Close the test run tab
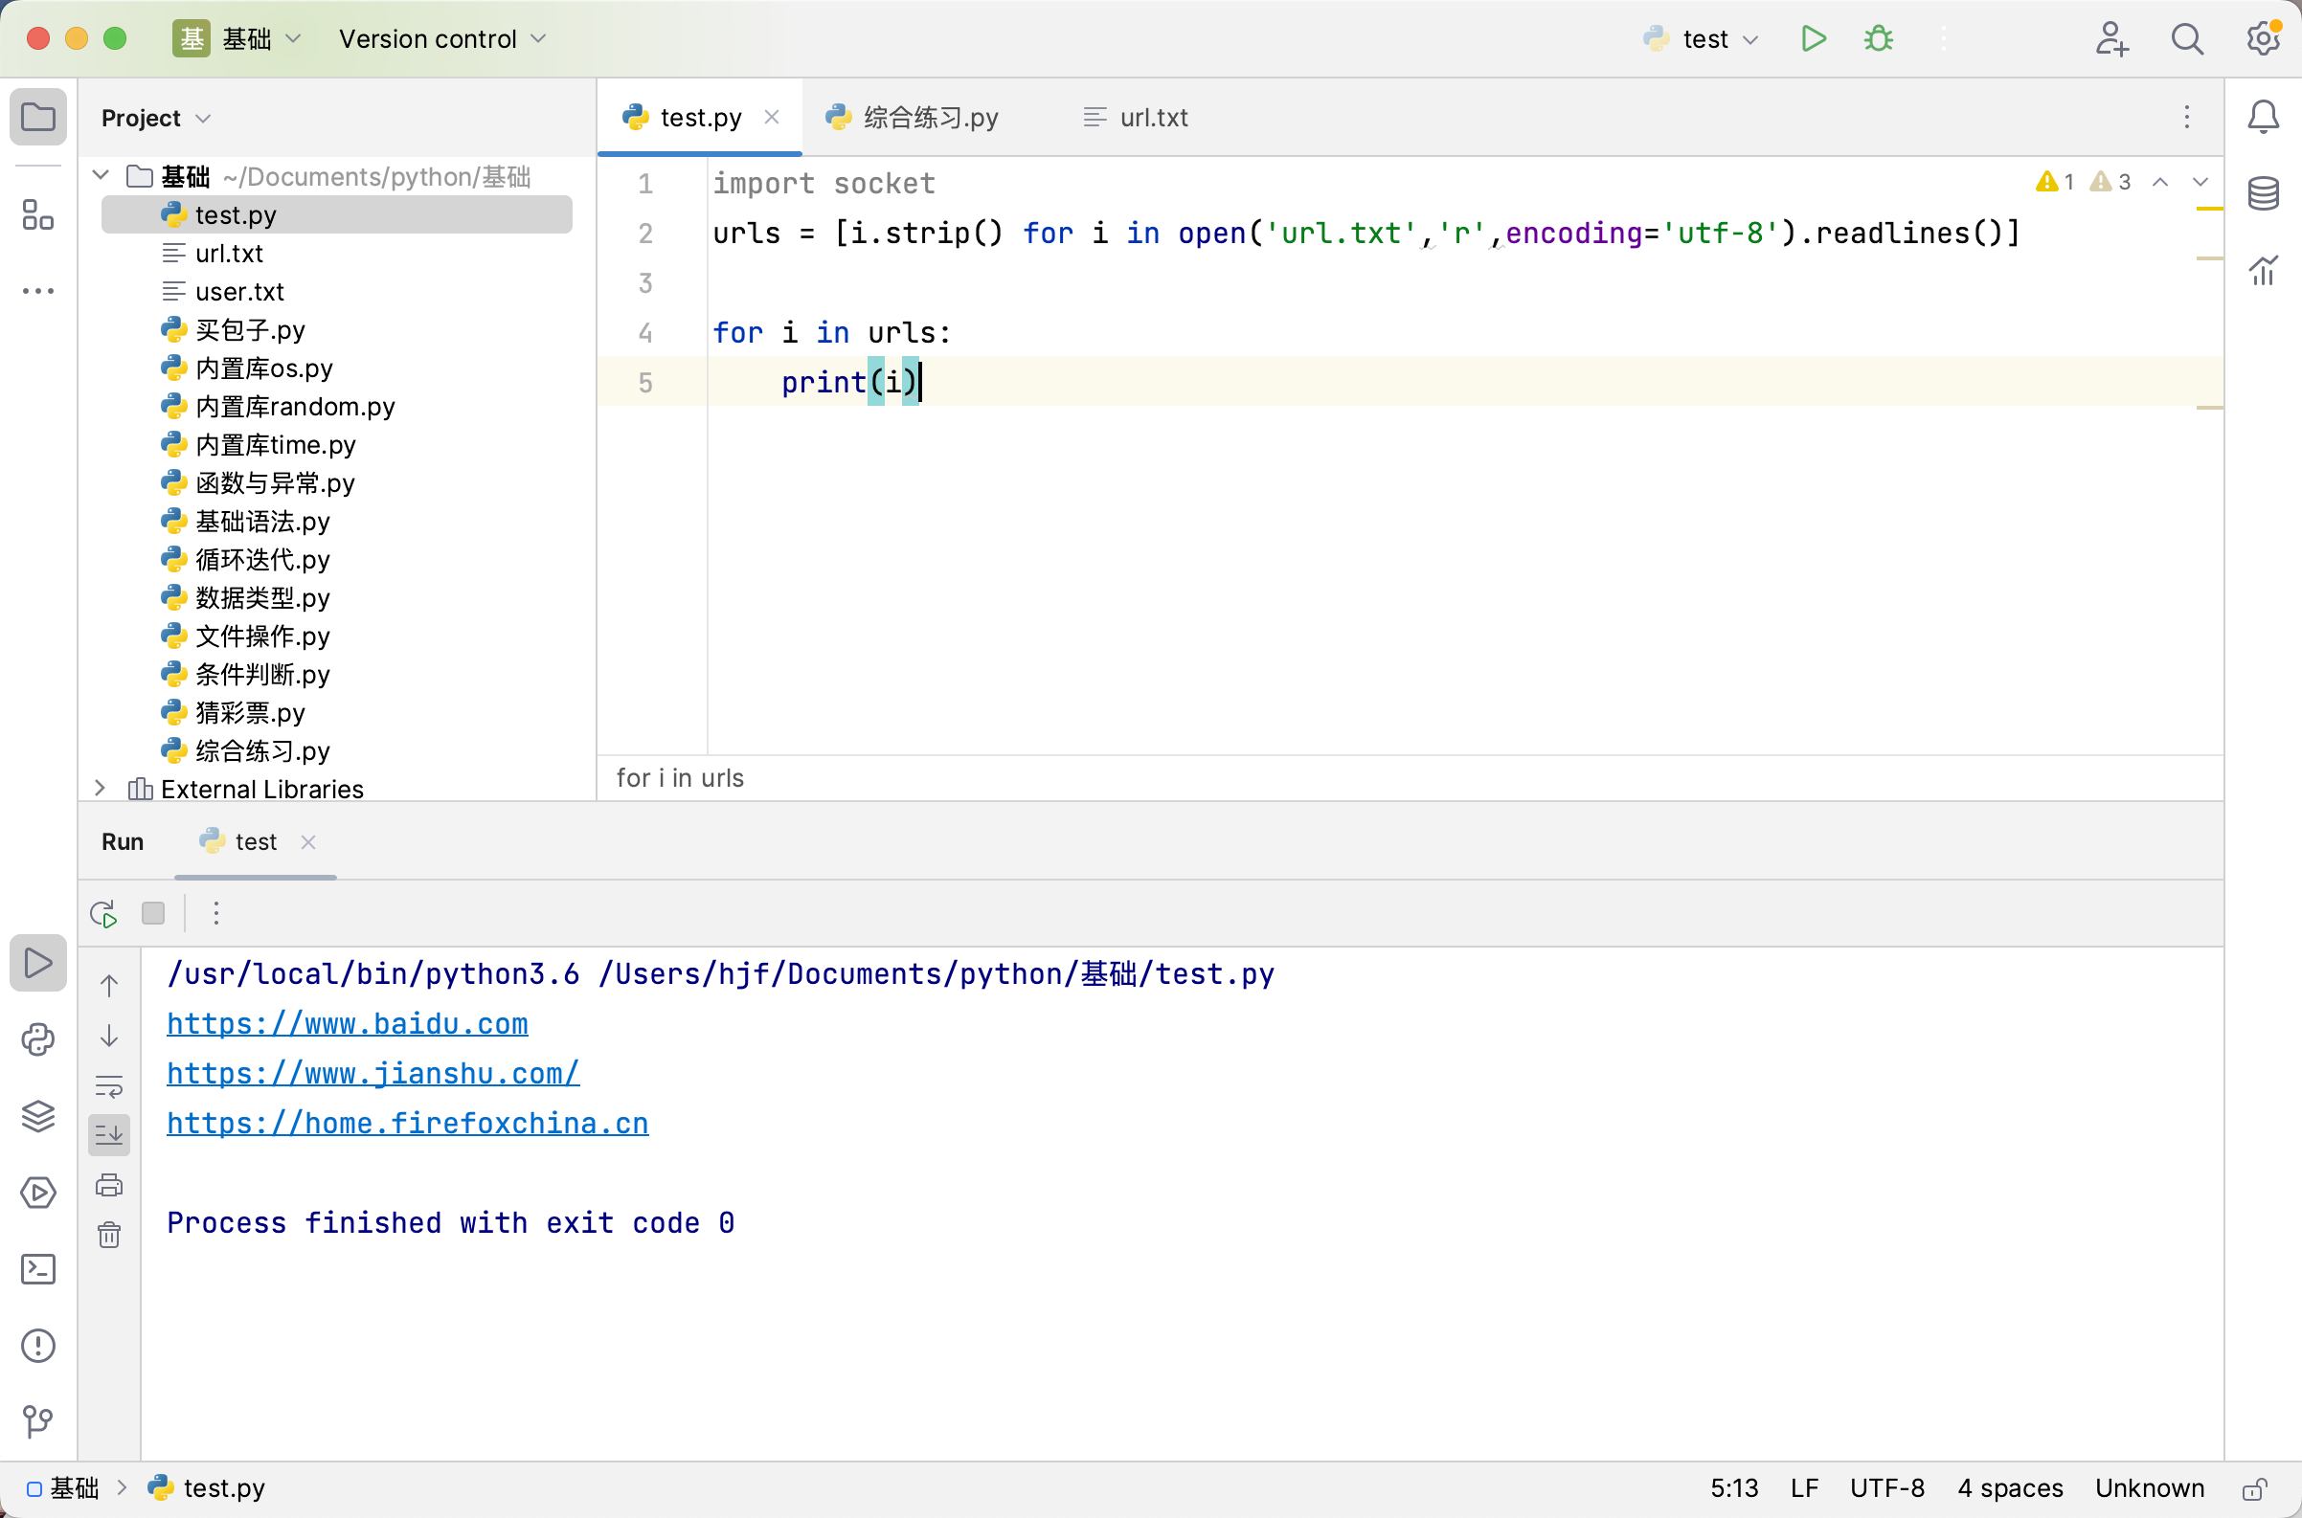Image resolution: width=2302 pixels, height=1518 pixels. (x=308, y=841)
